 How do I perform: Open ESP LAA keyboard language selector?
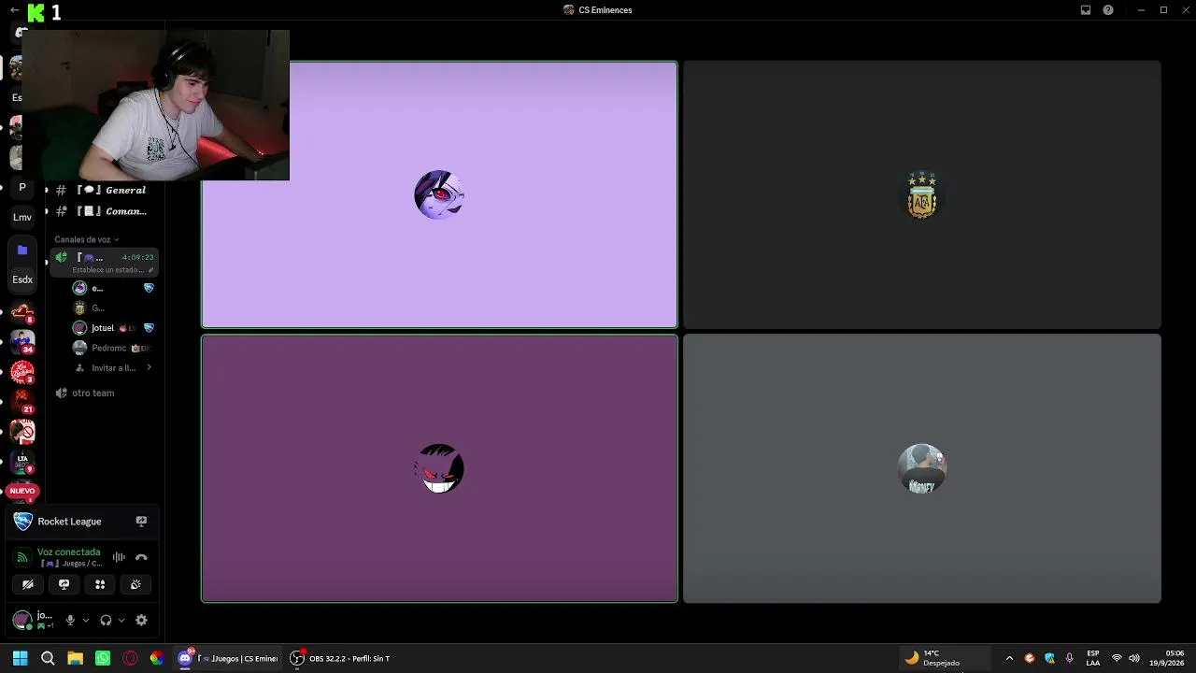(1093, 658)
